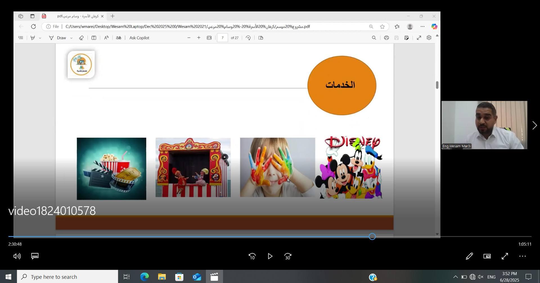Viewport: 540px width, 283px height.
Task: Click the Translate icon
Action: 119,38
